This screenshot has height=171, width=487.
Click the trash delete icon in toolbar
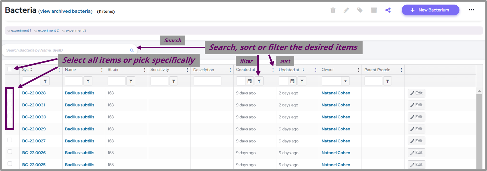[x=333, y=10]
